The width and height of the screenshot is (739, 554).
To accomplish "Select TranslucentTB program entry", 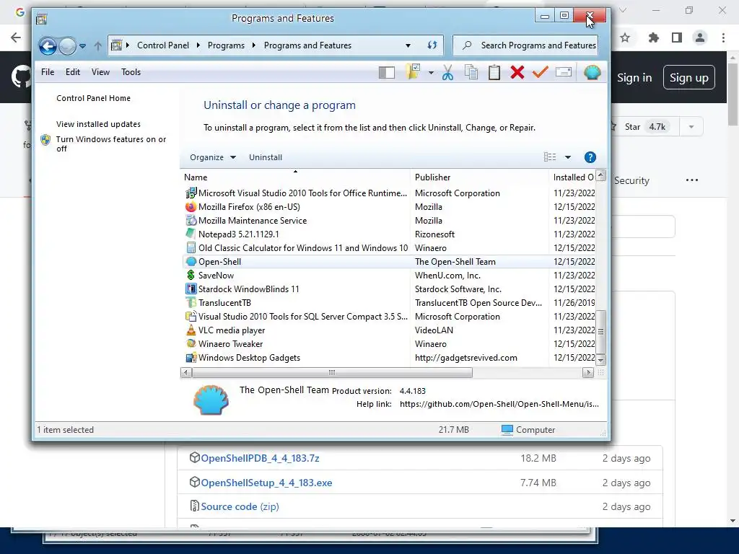I will click(x=388, y=302).
